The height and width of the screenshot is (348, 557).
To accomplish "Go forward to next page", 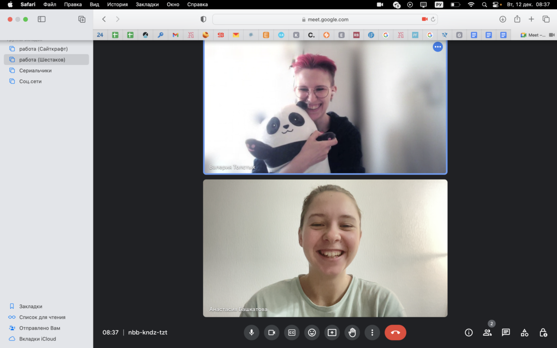I will (x=117, y=19).
